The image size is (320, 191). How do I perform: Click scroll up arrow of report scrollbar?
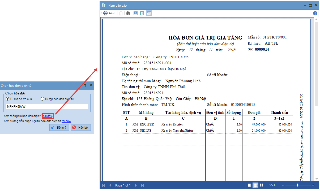tap(317, 19)
